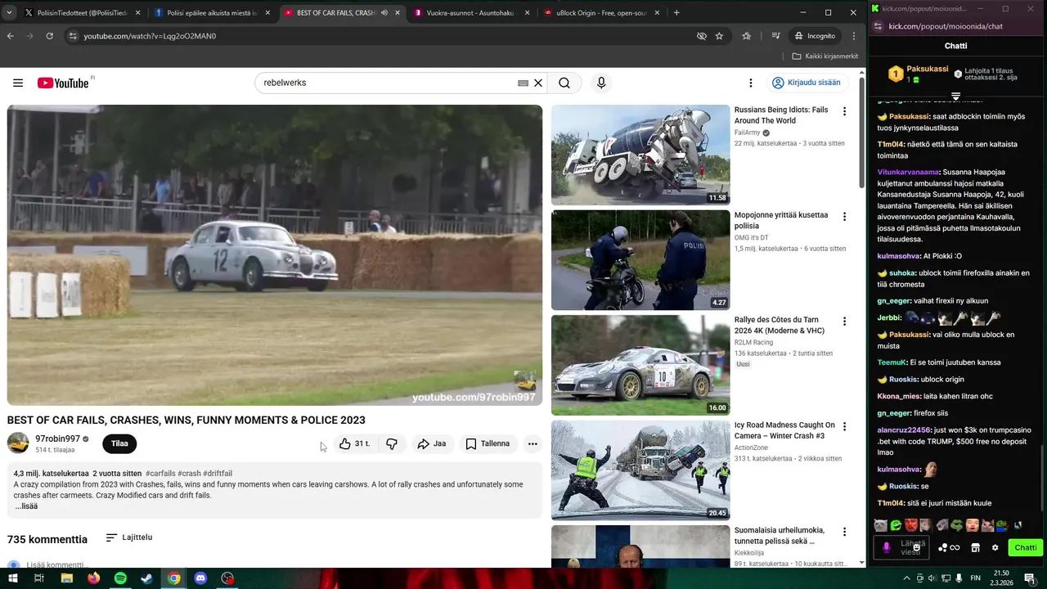The width and height of the screenshot is (1047, 589).
Task: Open options for Russians Being Idiots video
Action: (844, 111)
